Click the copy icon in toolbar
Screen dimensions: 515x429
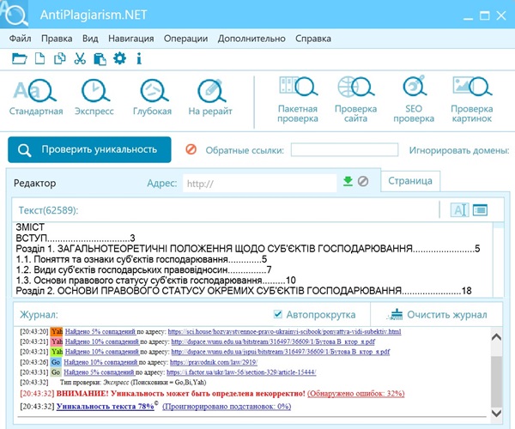(59, 59)
